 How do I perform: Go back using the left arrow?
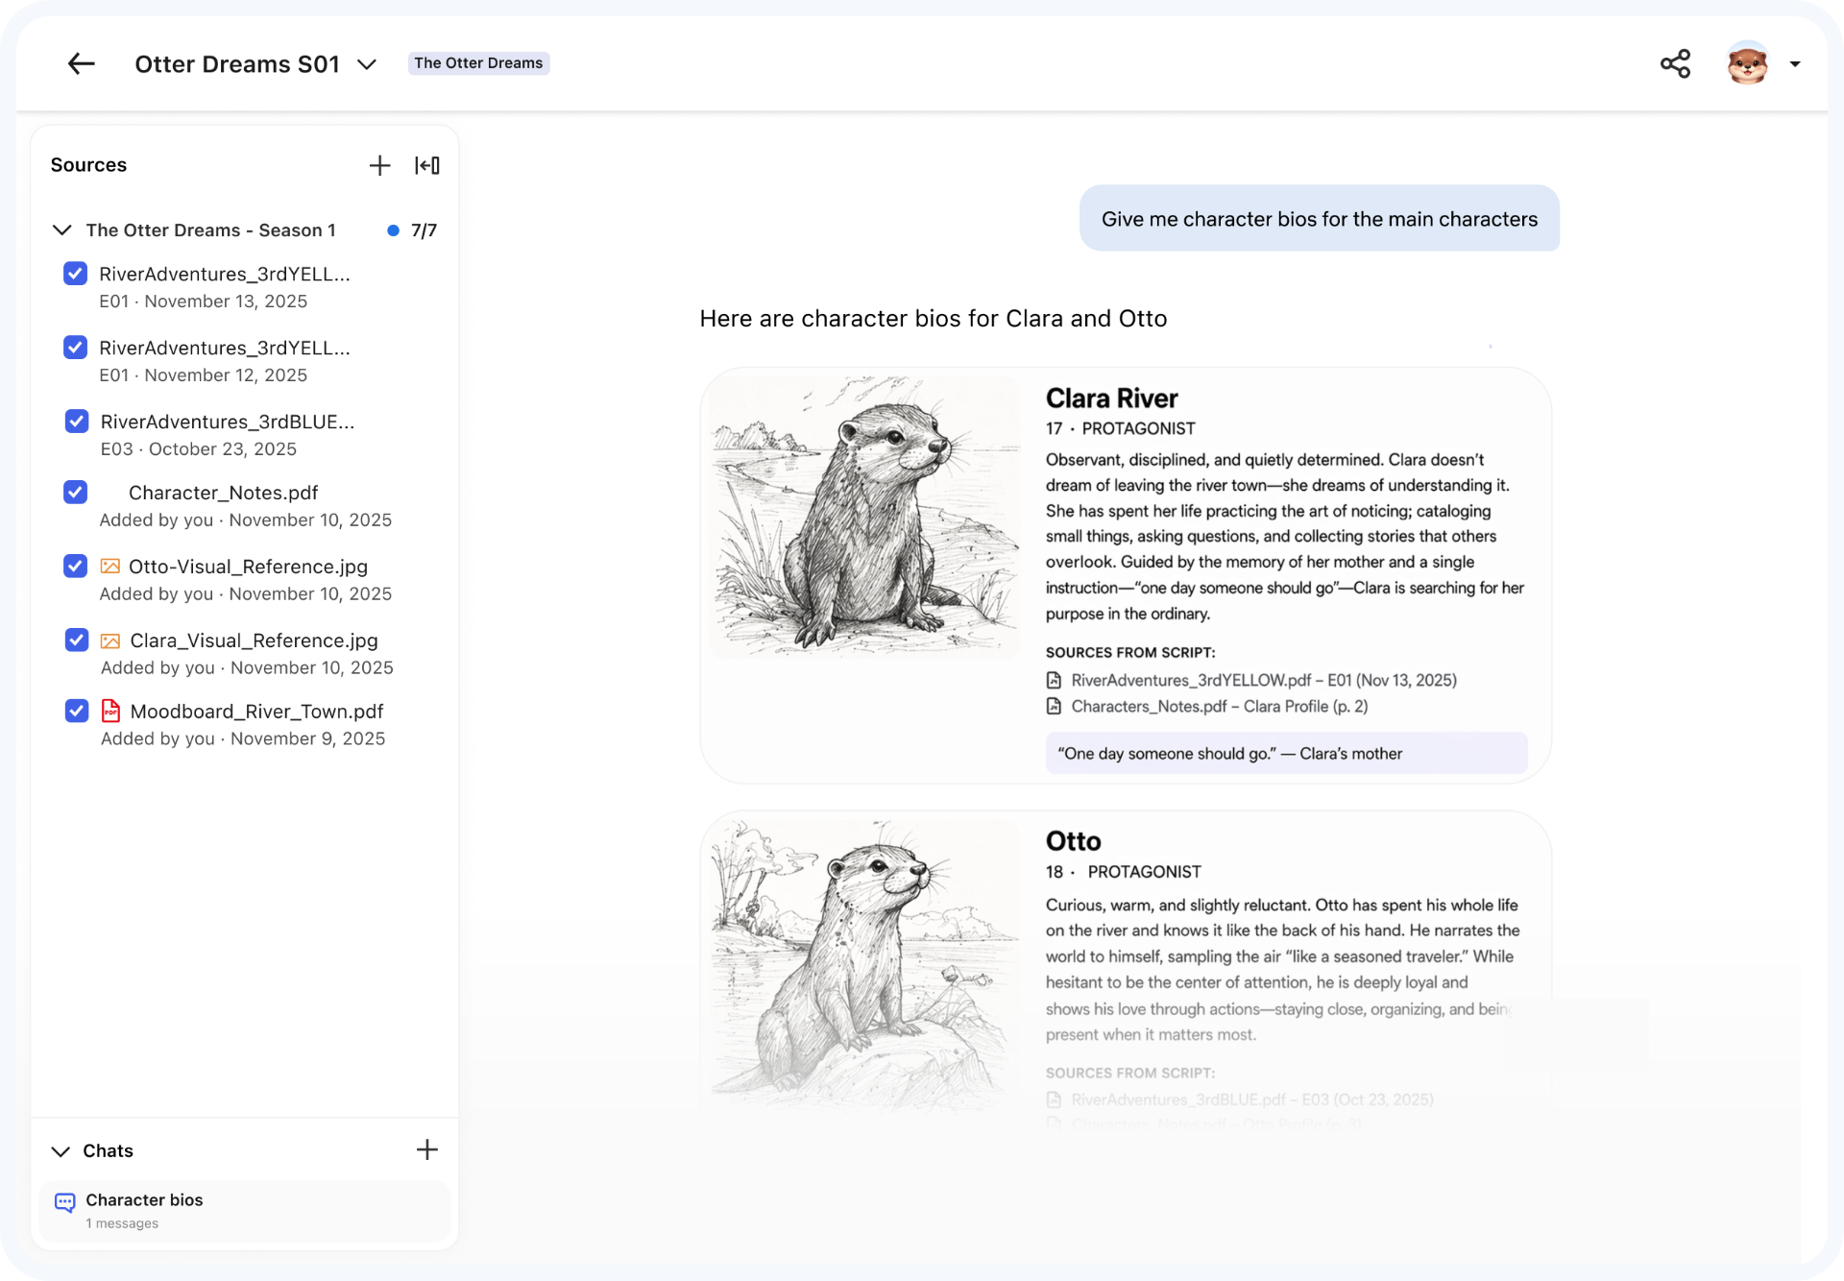82,63
